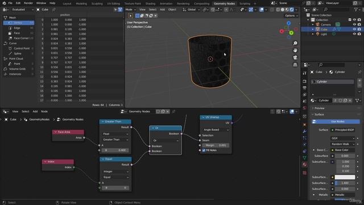364x205 pixels.
Task: Hide Cube in viewport via eye icon
Action: click(354, 29)
